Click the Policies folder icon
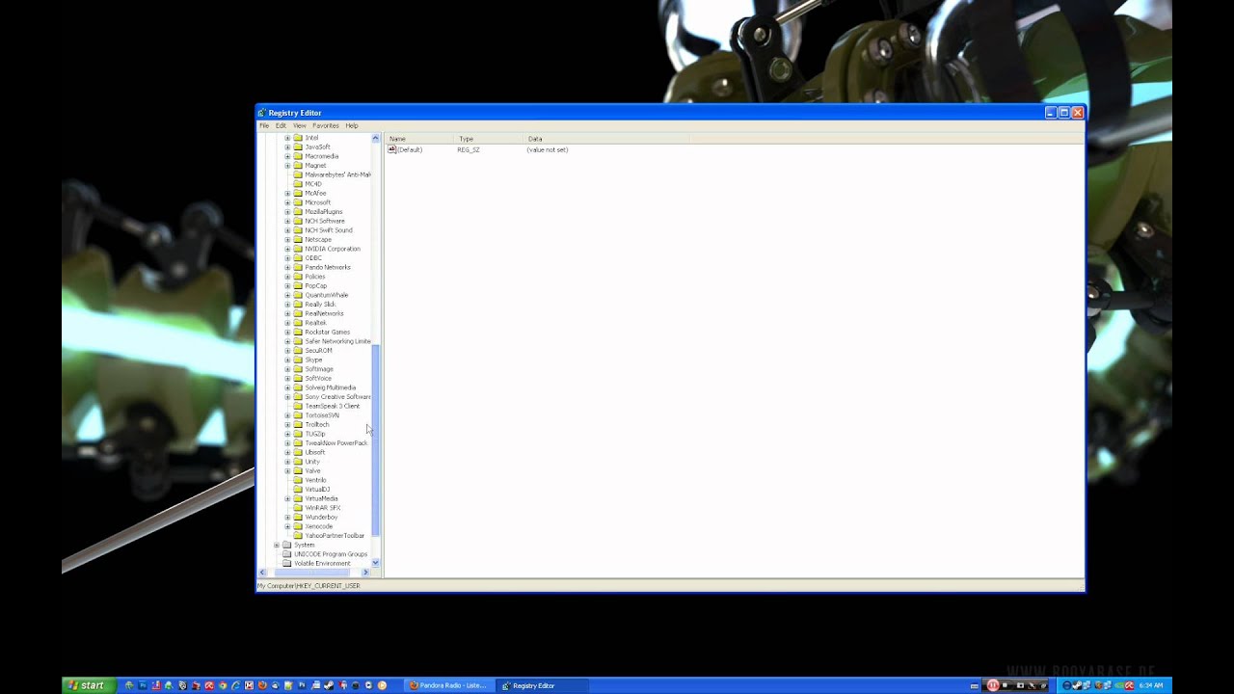The image size is (1234, 694). click(x=298, y=277)
